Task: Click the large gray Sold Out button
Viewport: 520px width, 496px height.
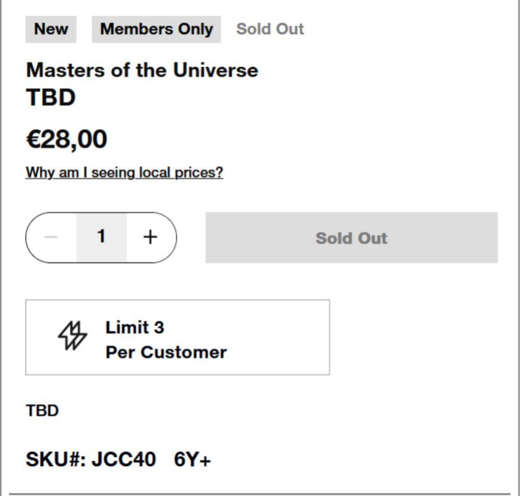Action: tap(352, 237)
